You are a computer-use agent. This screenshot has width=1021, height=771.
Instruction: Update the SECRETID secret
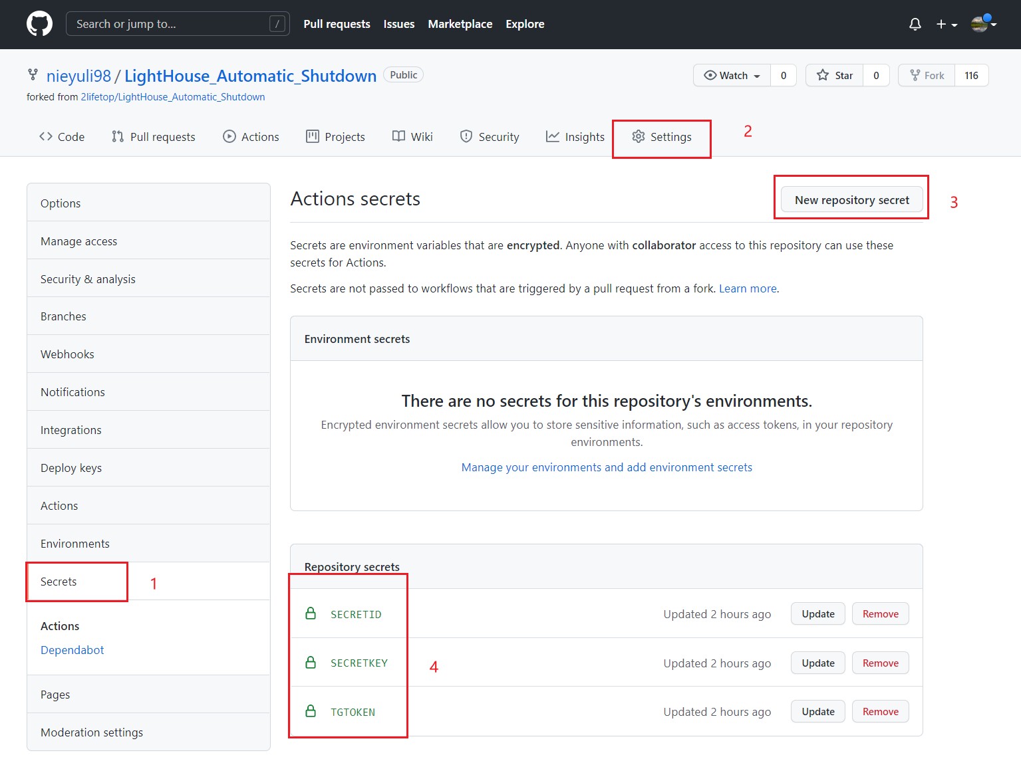[x=818, y=614]
